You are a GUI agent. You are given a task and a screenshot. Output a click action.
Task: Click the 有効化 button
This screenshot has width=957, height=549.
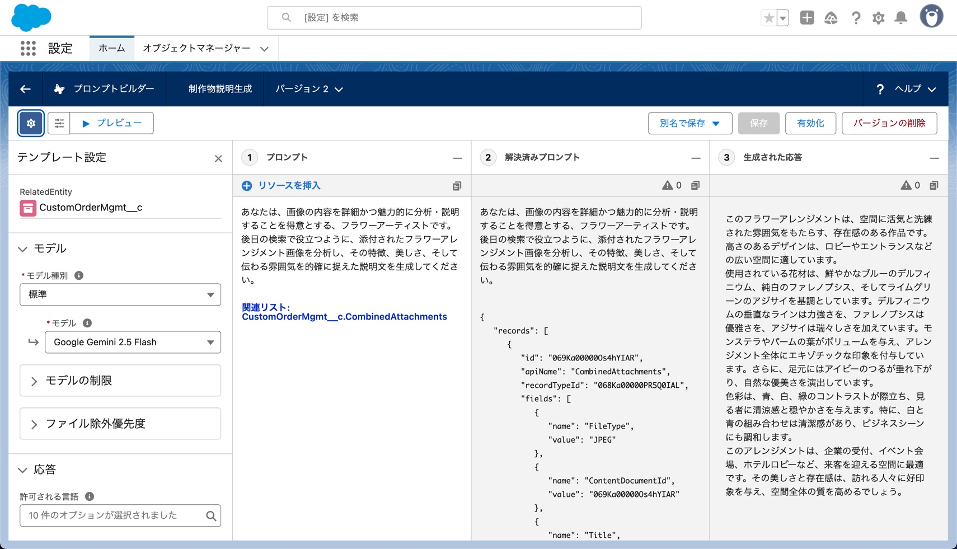coord(810,123)
